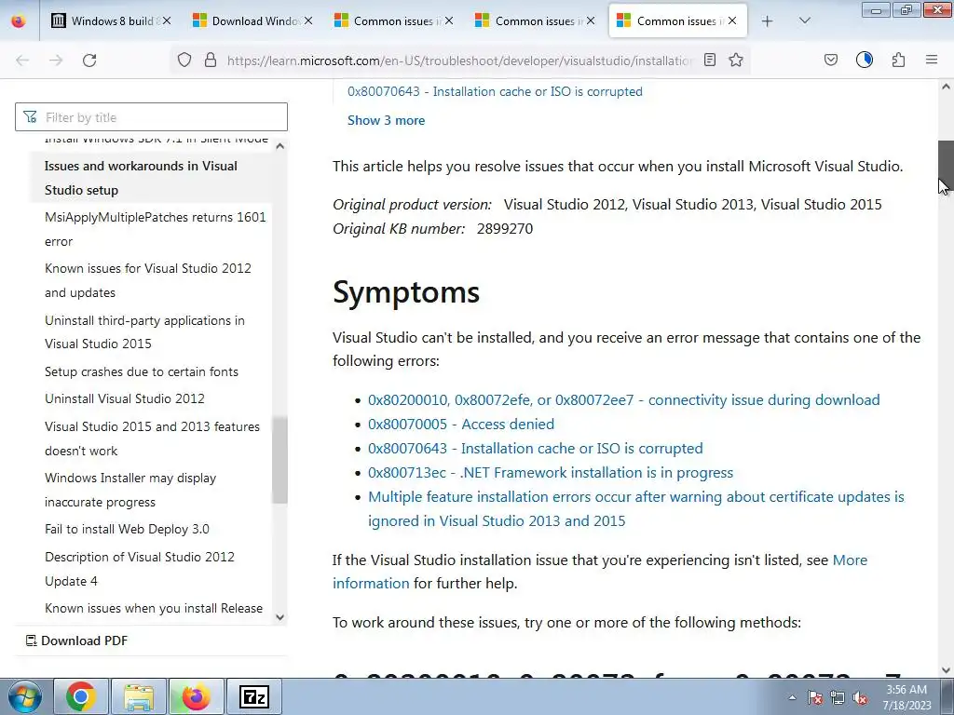Close the Windows 8 build tab

[167, 21]
